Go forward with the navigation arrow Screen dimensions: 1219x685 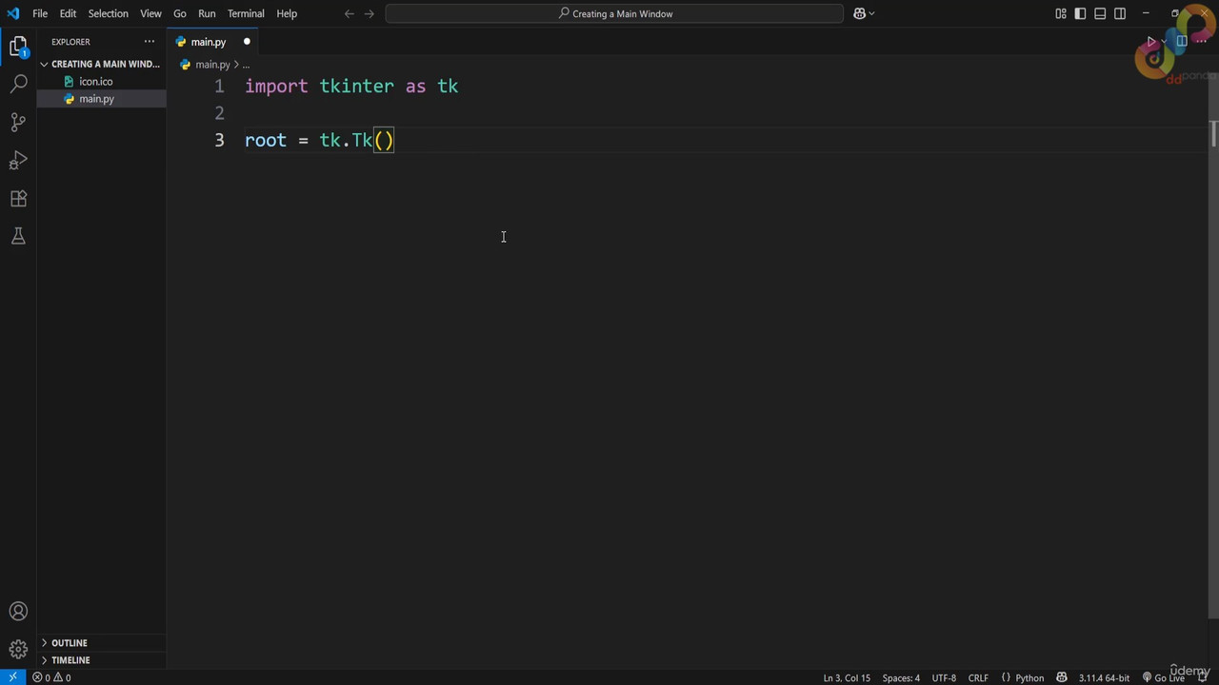pos(370,13)
